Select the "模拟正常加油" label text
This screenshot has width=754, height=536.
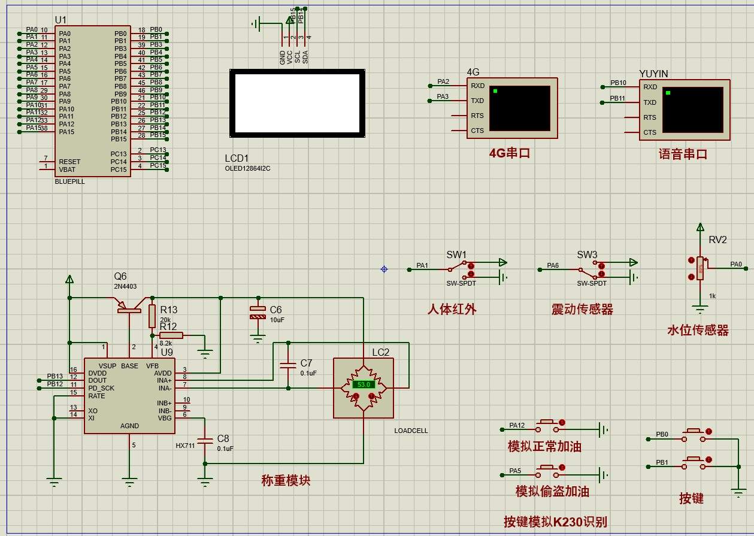[544, 446]
